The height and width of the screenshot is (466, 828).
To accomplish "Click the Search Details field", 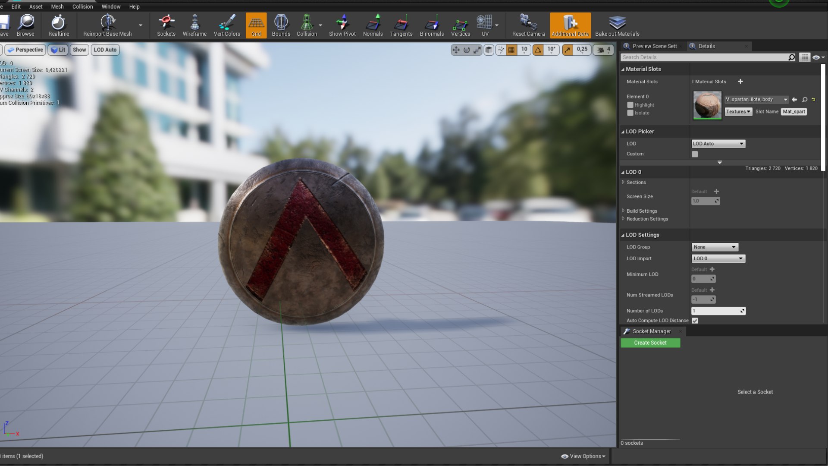I will click(708, 57).
